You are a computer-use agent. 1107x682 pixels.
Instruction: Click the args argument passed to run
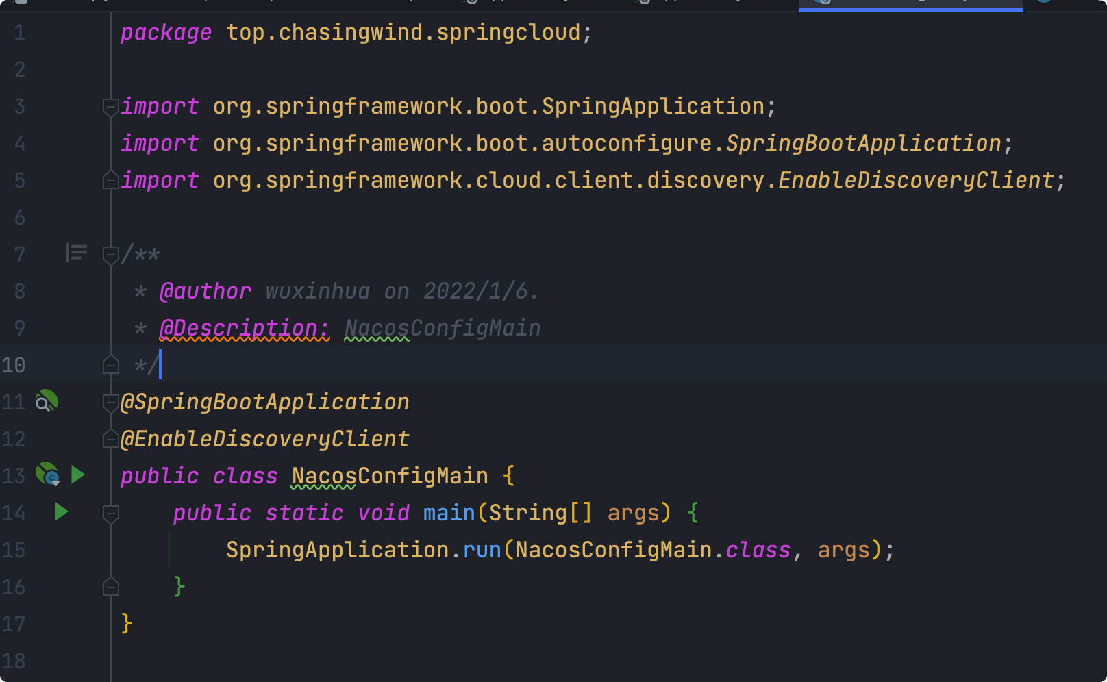[x=844, y=551]
